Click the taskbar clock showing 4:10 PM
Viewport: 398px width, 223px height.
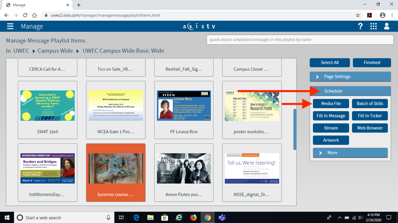point(373,217)
